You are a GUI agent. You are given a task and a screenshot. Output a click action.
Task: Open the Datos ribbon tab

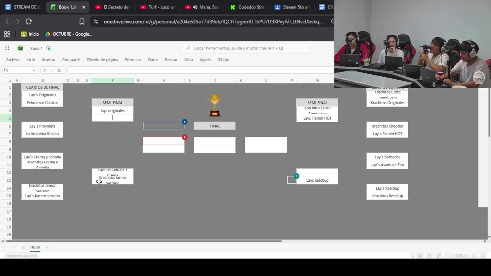[153, 59]
